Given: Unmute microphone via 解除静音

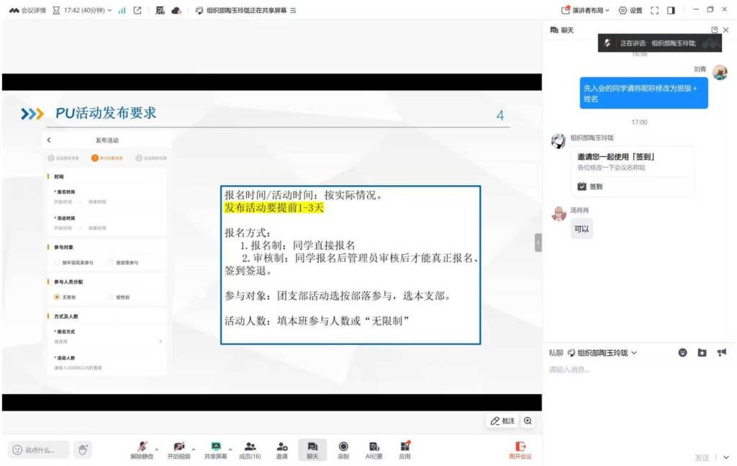Looking at the screenshot, I should coord(143,449).
